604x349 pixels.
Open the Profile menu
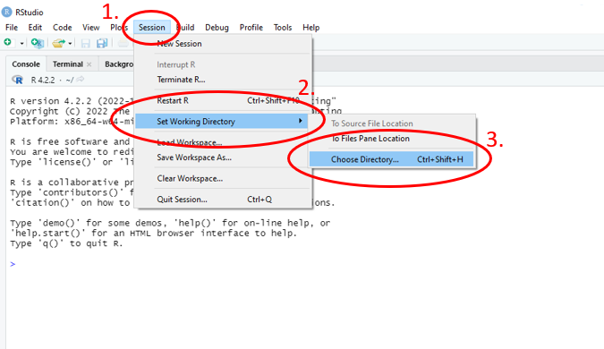(251, 28)
